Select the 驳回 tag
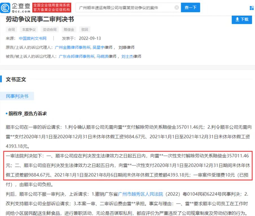Image resolution: width=255 pixels, height=216 pixels. pyautogui.click(x=85, y=30)
